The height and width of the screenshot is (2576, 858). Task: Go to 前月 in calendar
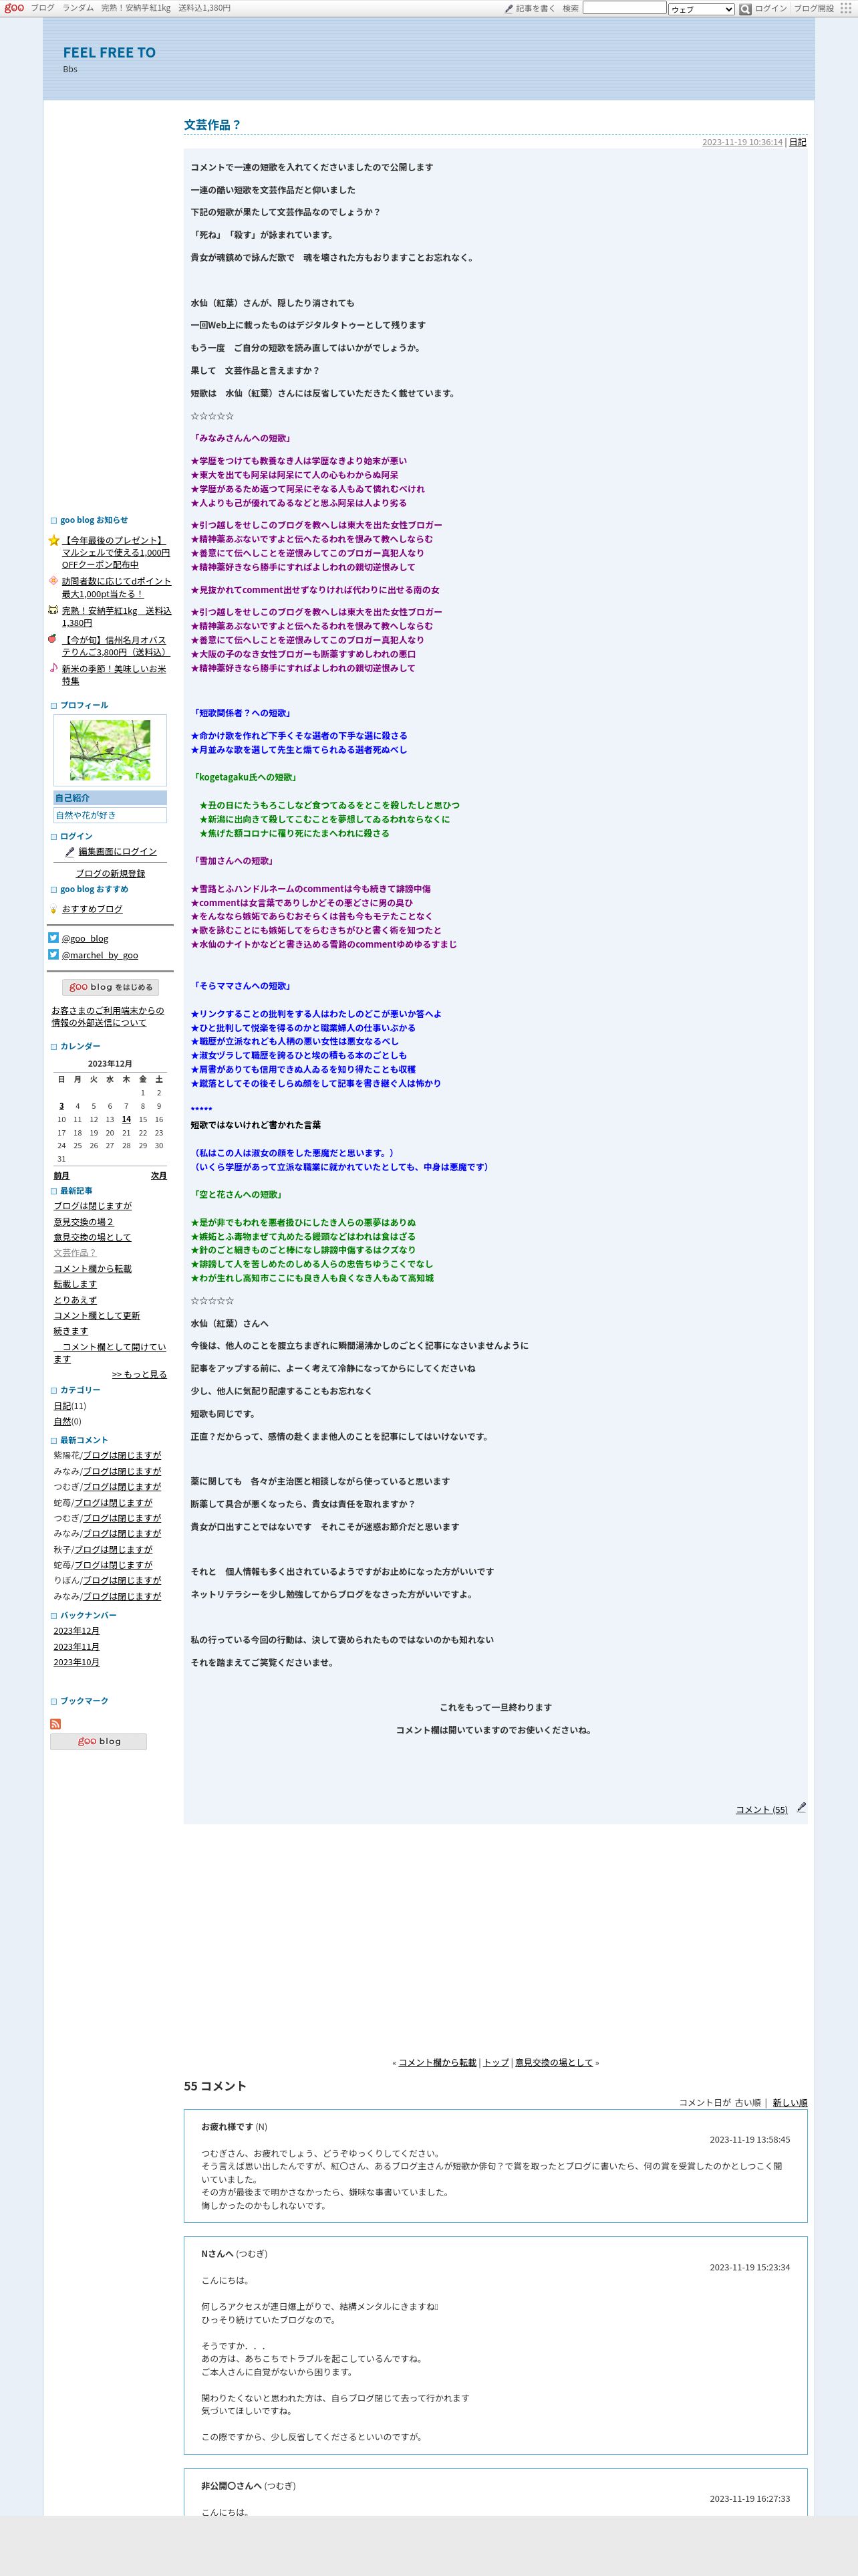click(61, 1175)
